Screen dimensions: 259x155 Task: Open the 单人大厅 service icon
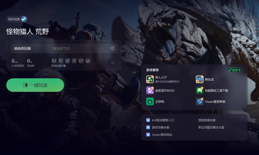point(150,79)
